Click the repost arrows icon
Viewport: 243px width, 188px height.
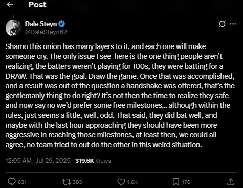[67, 182]
